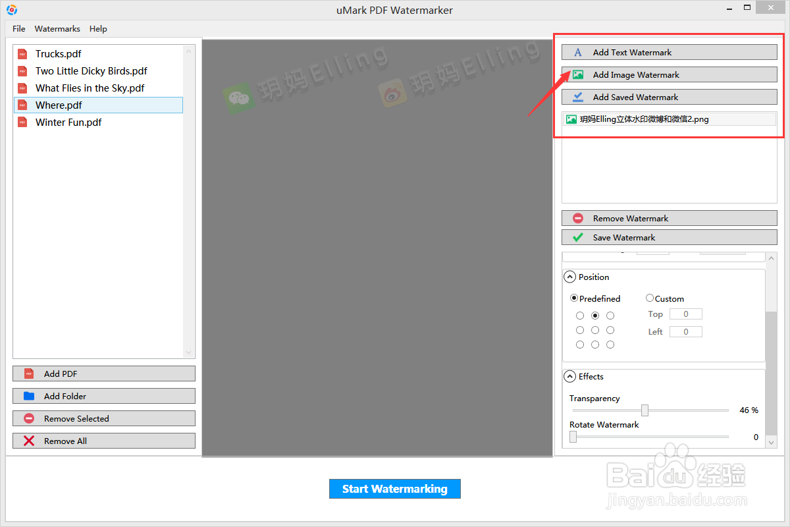Click Remove All button
This screenshot has width=790, height=527.
click(104, 441)
